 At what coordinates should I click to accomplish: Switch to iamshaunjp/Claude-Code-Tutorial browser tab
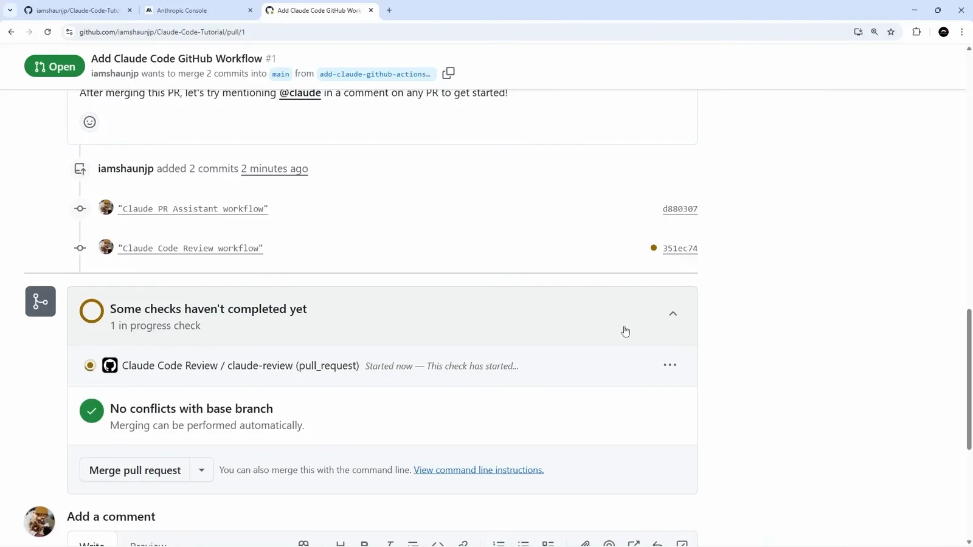point(78,10)
